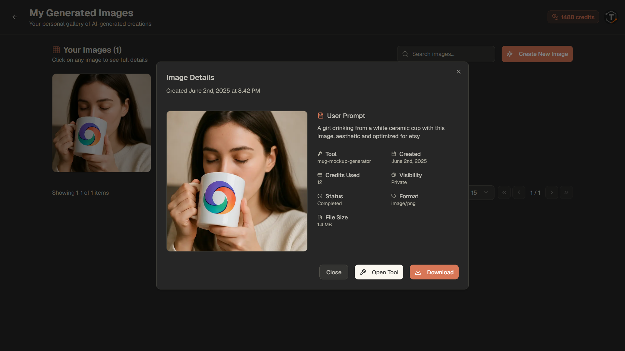Image resolution: width=625 pixels, height=351 pixels.
Task: Click the download arrow icon
Action: click(418, 272)
